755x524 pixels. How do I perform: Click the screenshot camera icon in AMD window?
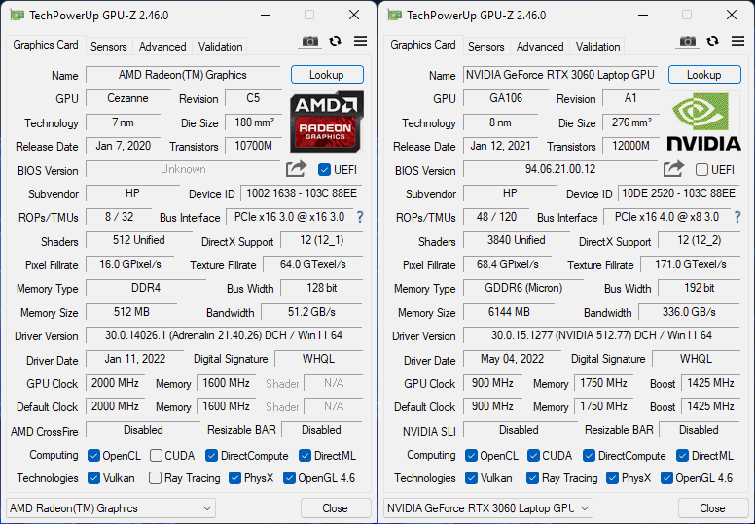[310, 41]
